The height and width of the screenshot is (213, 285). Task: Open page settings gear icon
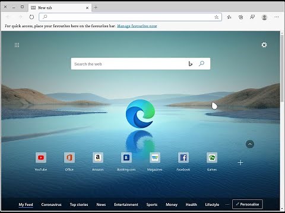(x=264, y=45)
